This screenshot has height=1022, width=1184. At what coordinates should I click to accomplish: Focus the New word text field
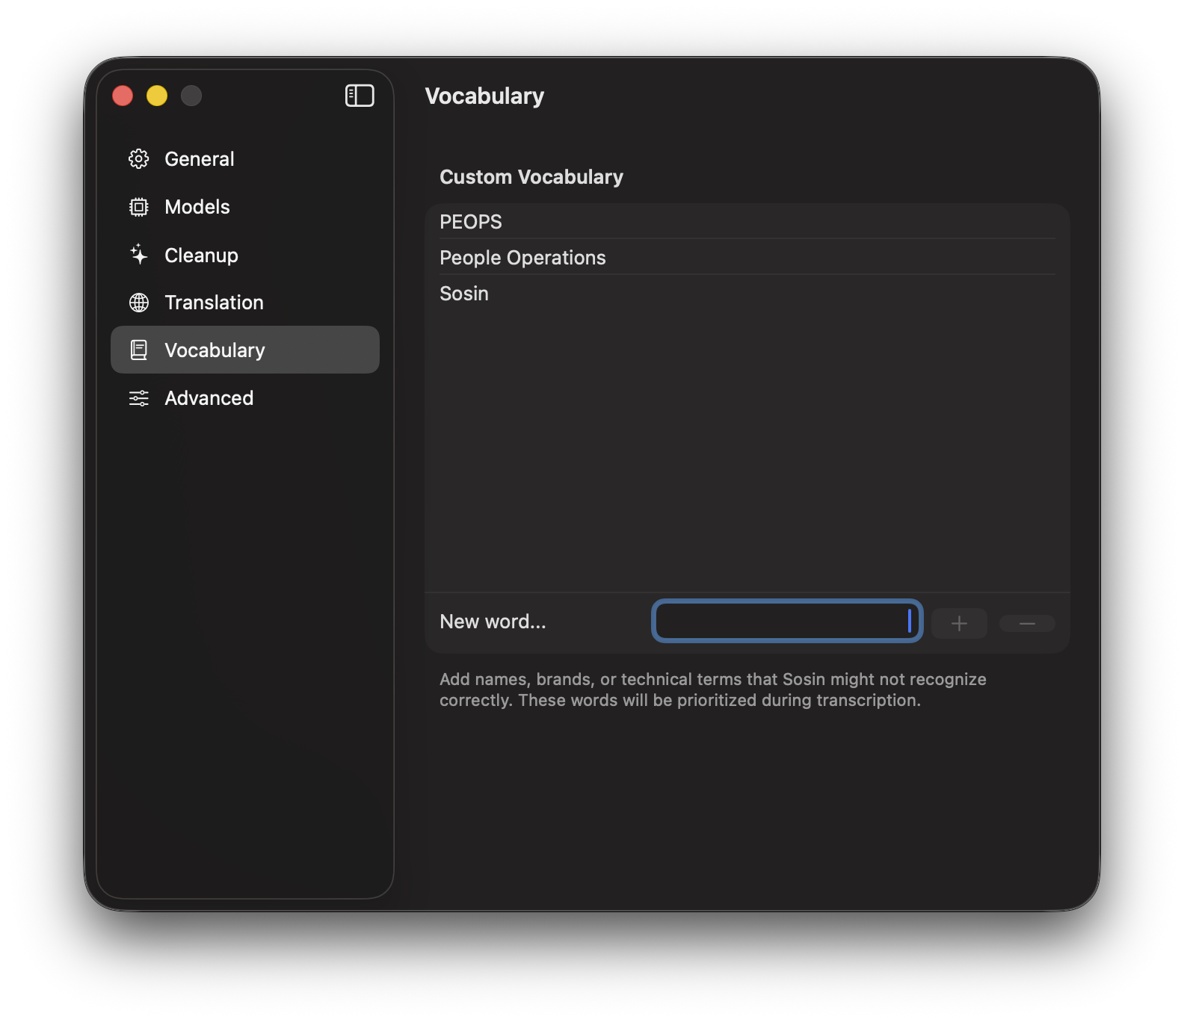point(786,621)
